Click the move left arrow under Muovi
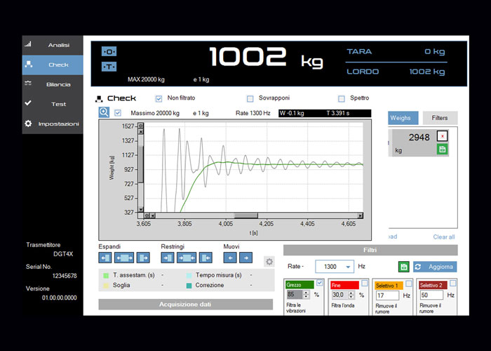 click(230, 258)
